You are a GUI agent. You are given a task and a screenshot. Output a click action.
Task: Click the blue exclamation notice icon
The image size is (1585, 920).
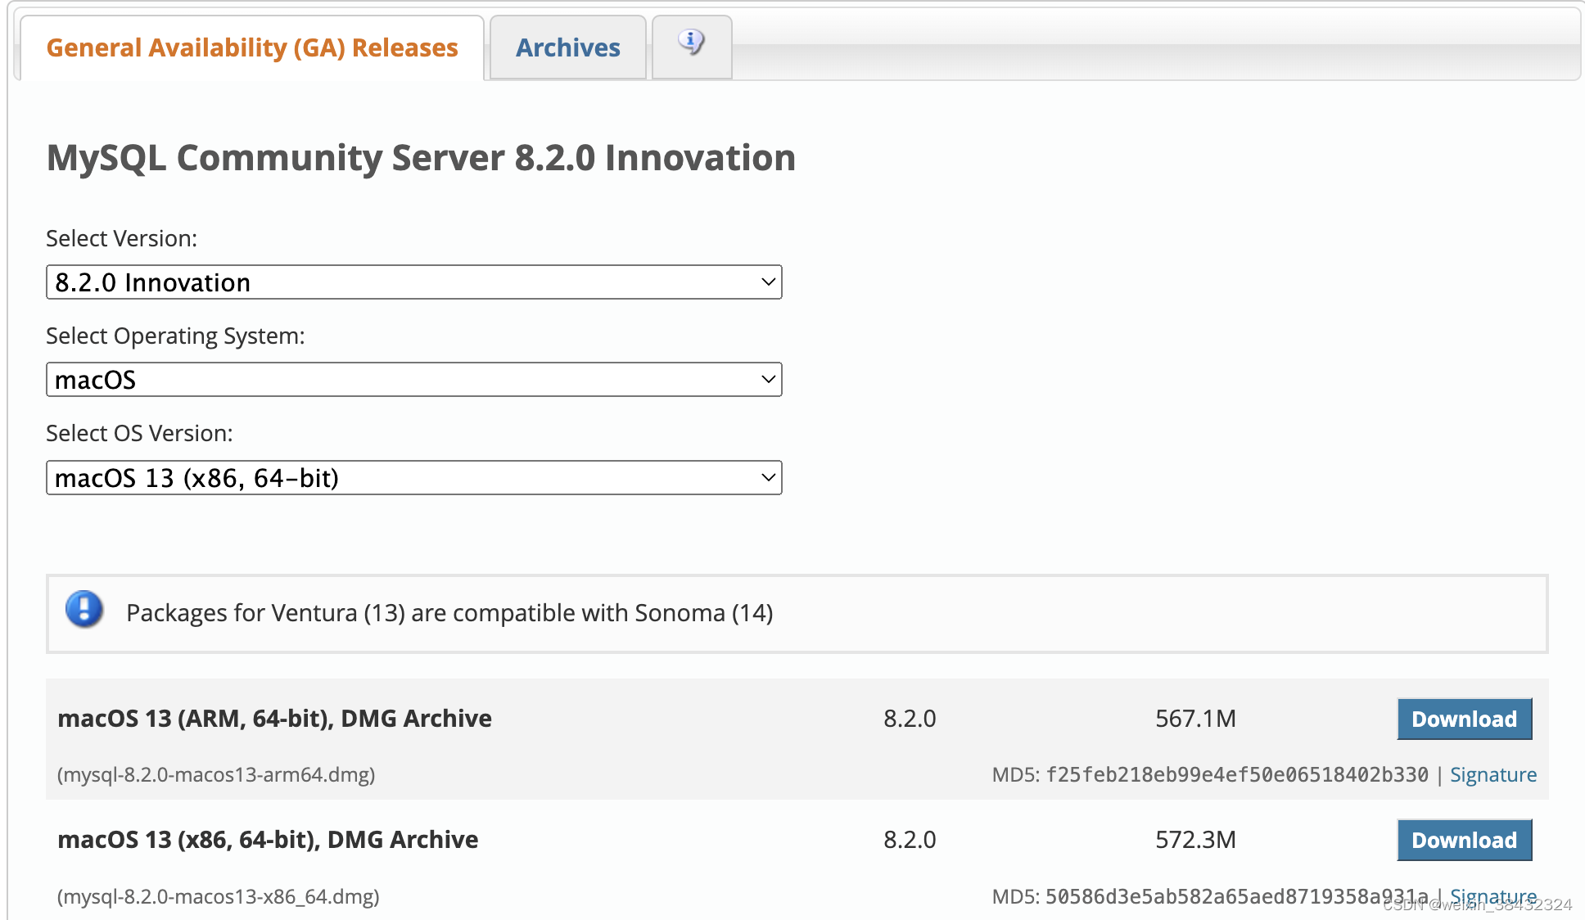coord(84,610)
